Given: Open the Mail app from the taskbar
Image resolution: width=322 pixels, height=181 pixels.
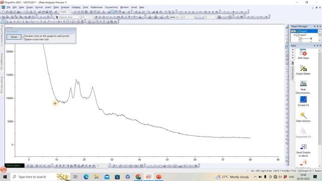Looking at the screenshot, I should pos(107,176).
